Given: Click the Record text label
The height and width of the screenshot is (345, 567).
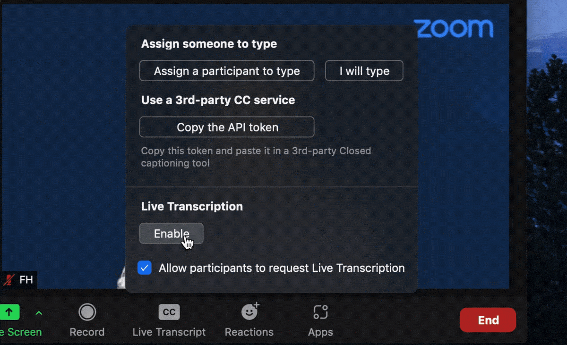Looking at the screenshot, I should pyautogui.click(x=87, y=332).
